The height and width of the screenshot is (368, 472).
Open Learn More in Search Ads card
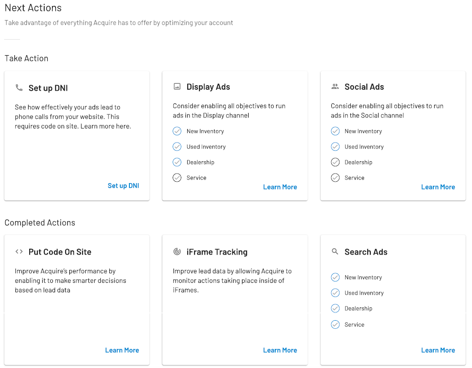[438, 350]
